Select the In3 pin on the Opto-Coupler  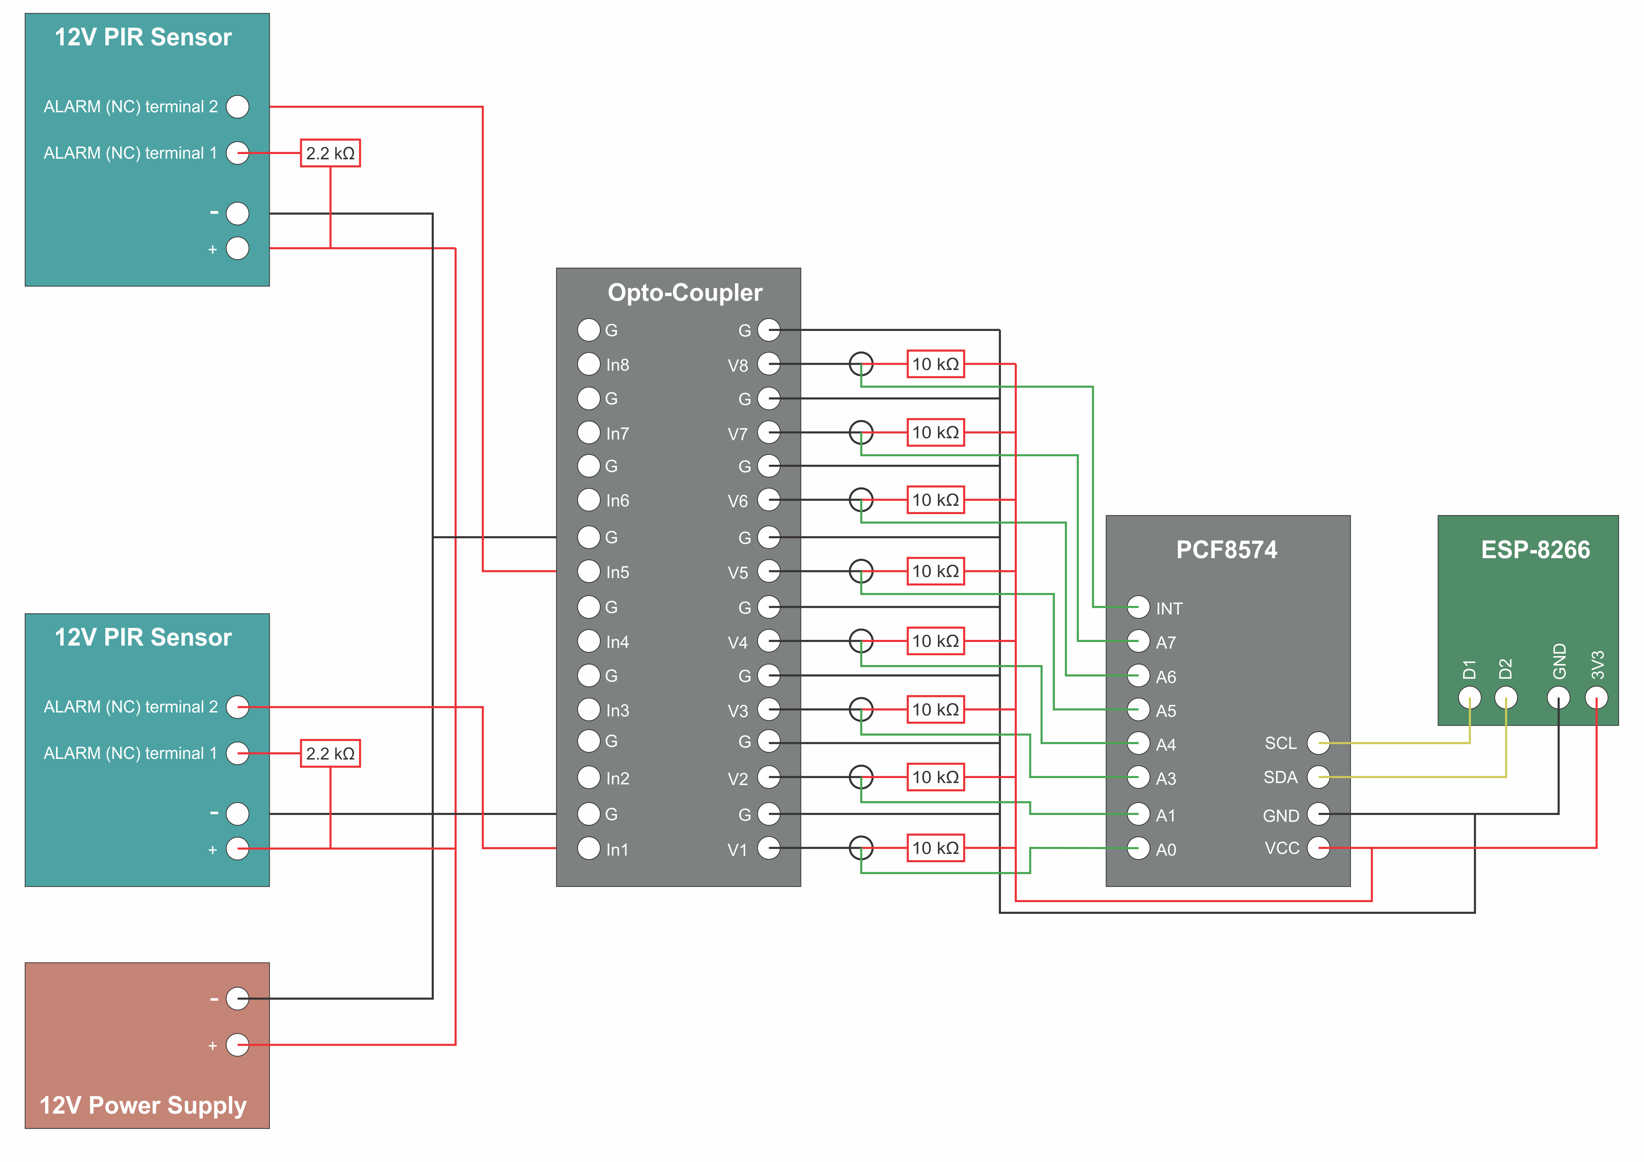(x=588, y=710)
